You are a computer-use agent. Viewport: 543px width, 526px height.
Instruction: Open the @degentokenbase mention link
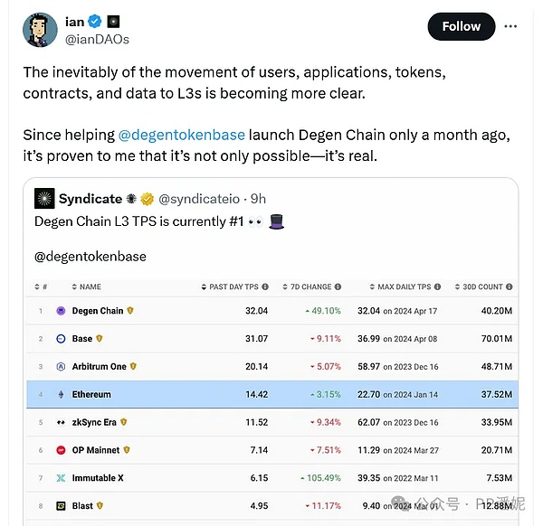(182, 135)
